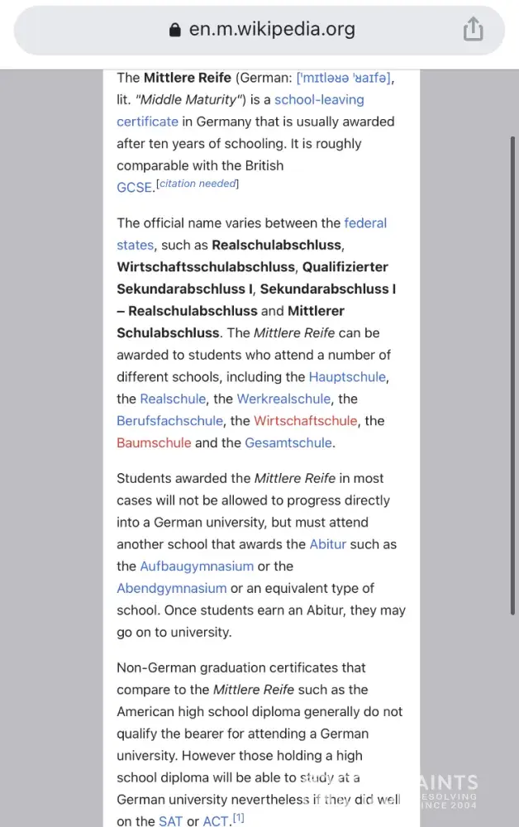Tap the red Baumschule link
Image resolution: width=519 pixels, height=827 pixels.
(x=154, y=442)
